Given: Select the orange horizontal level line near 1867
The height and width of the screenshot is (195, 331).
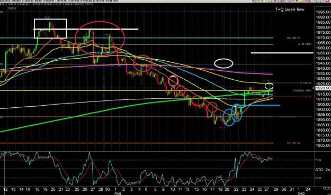Looking at the screenshot, I should (137, 143).
